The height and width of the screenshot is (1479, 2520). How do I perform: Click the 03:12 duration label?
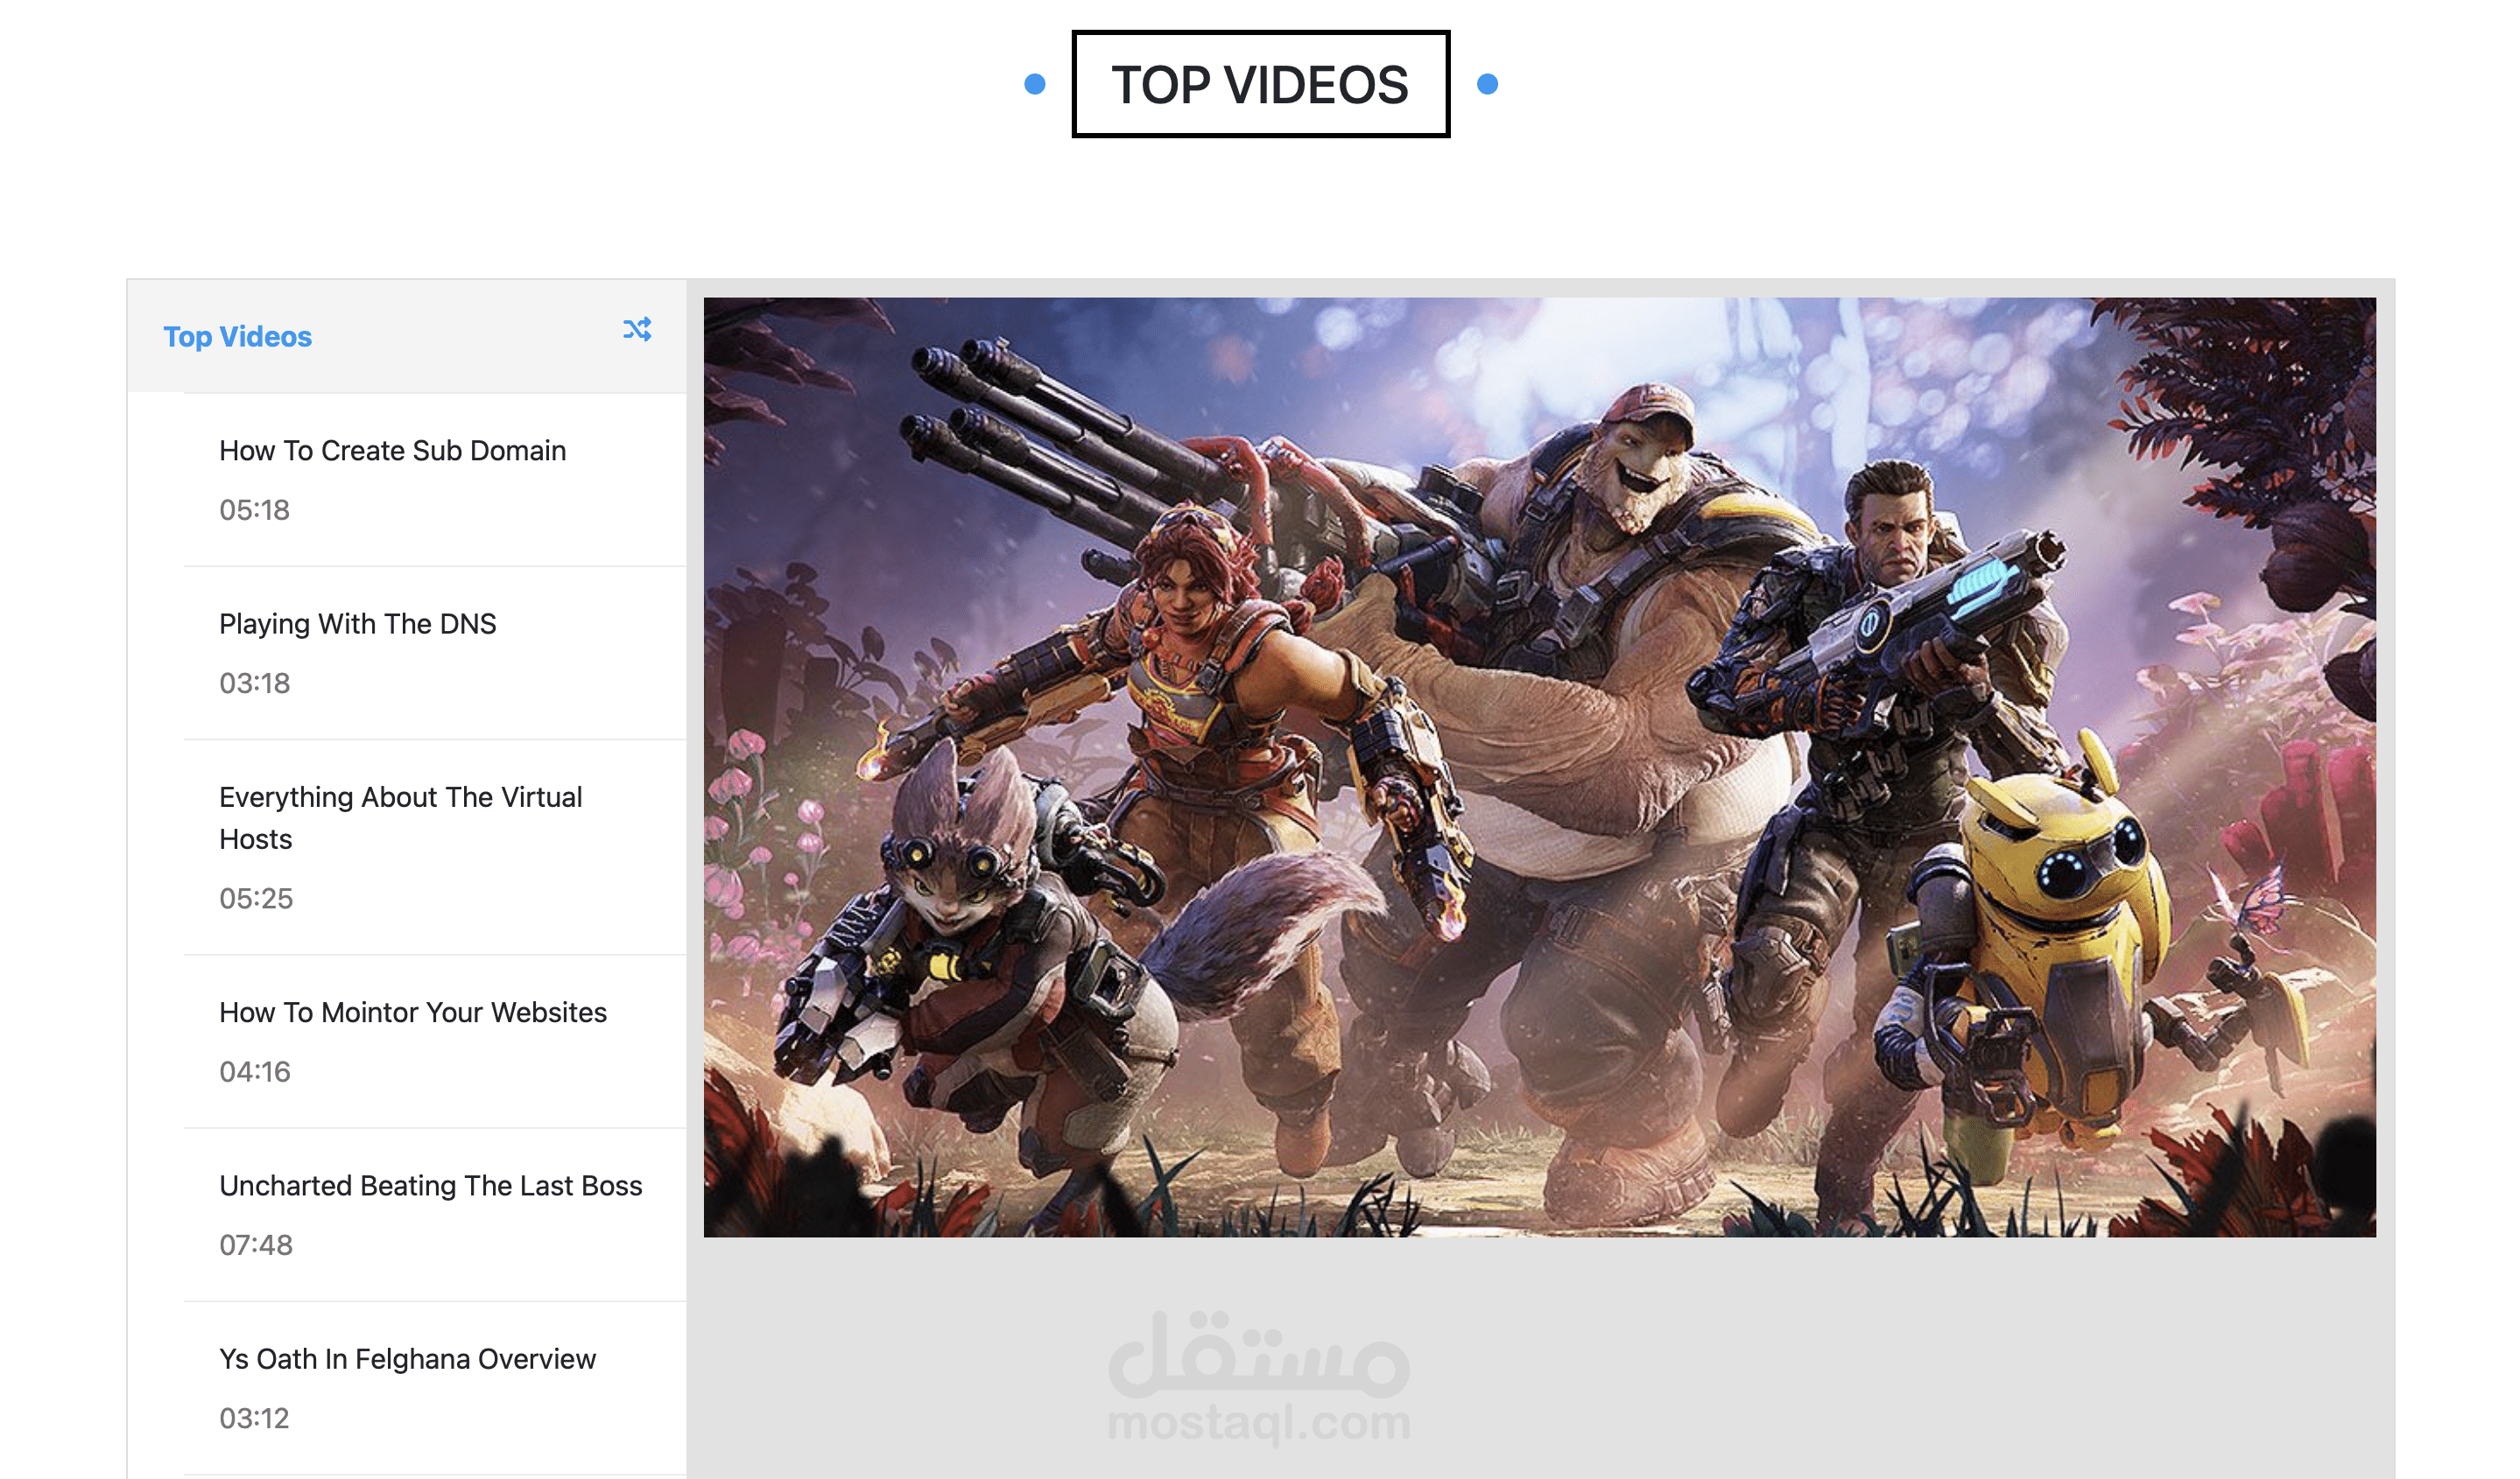coord(254,1418)
